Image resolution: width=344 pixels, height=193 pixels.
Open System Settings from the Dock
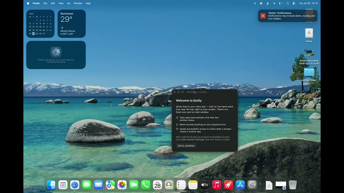tap(252, 185)
